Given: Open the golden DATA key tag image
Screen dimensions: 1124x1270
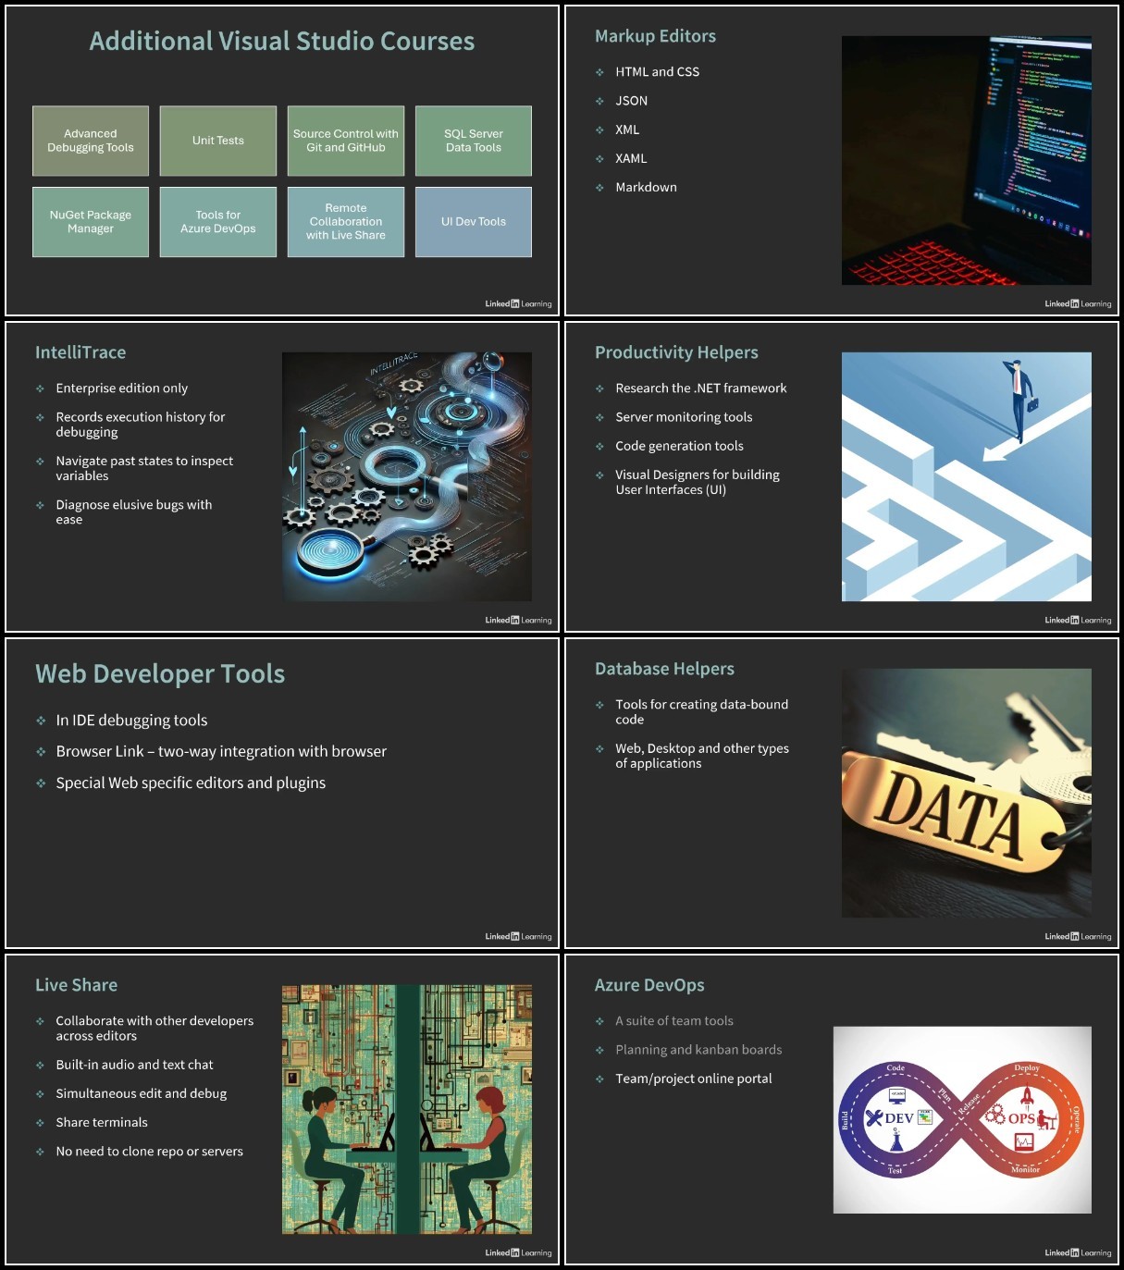Looking at the screenshot, I should tap(967, 793).
